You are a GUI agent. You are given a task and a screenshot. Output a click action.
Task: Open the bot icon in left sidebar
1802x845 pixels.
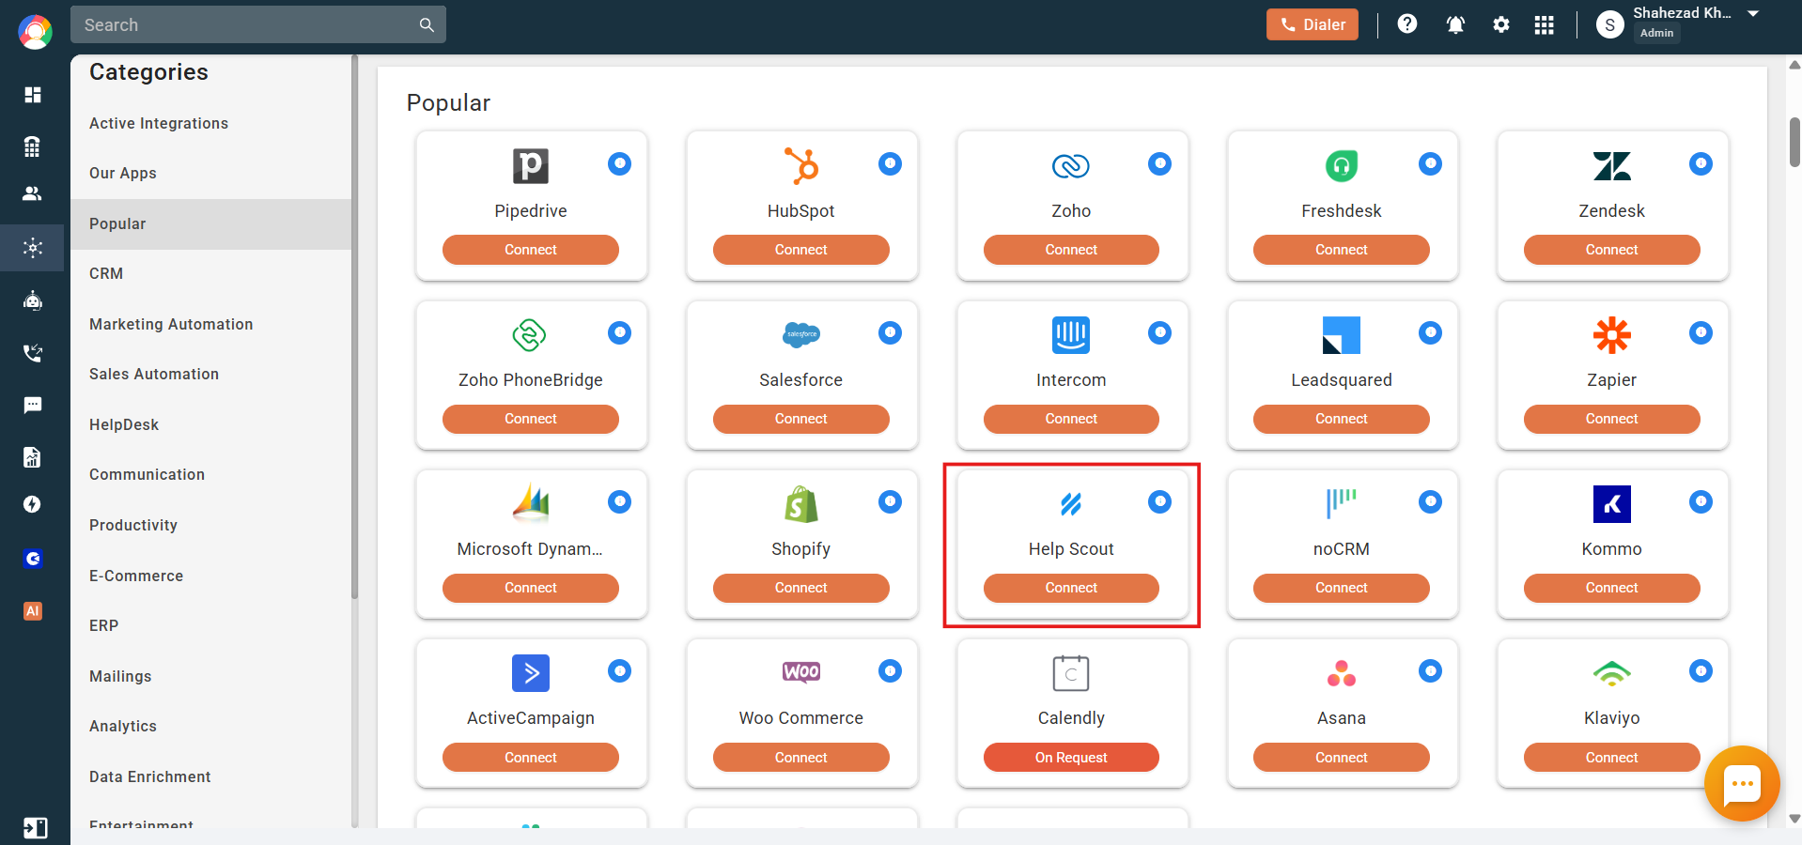point(33,300)
